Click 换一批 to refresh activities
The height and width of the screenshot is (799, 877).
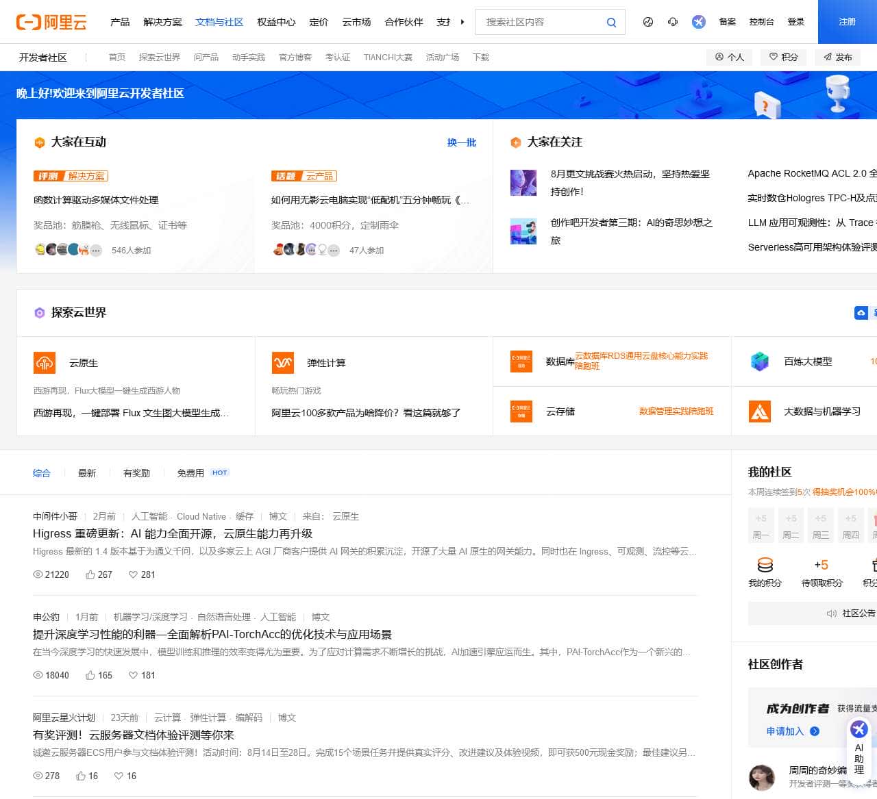tap(462, 142)
